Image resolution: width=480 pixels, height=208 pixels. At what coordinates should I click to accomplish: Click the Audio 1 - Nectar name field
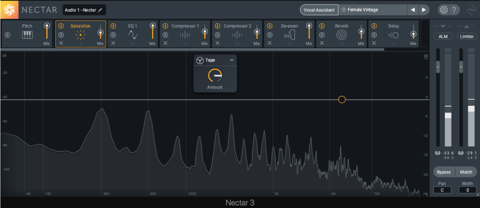[84, 10]
